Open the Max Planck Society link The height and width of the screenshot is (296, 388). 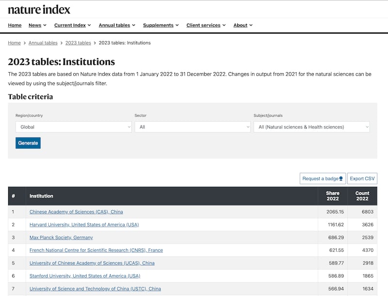(61, 237)
